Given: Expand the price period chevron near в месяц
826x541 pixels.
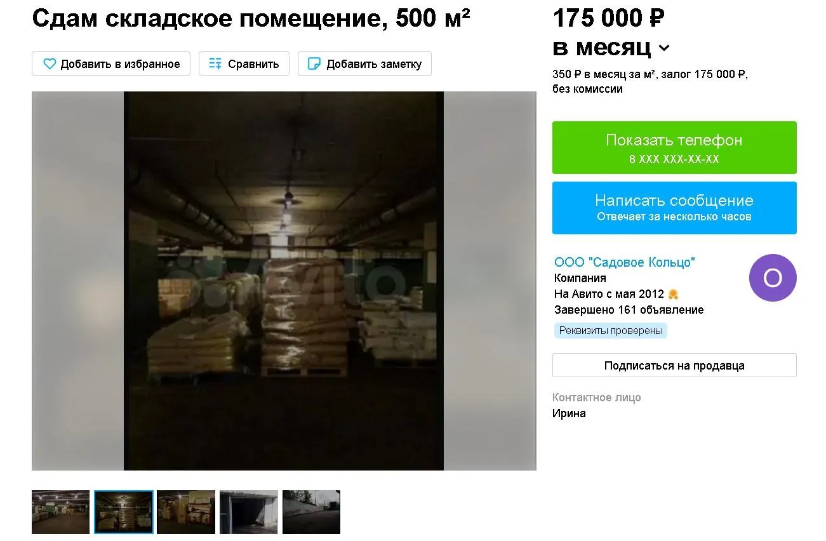Looking at the screenshot, I should click(663, 48).
